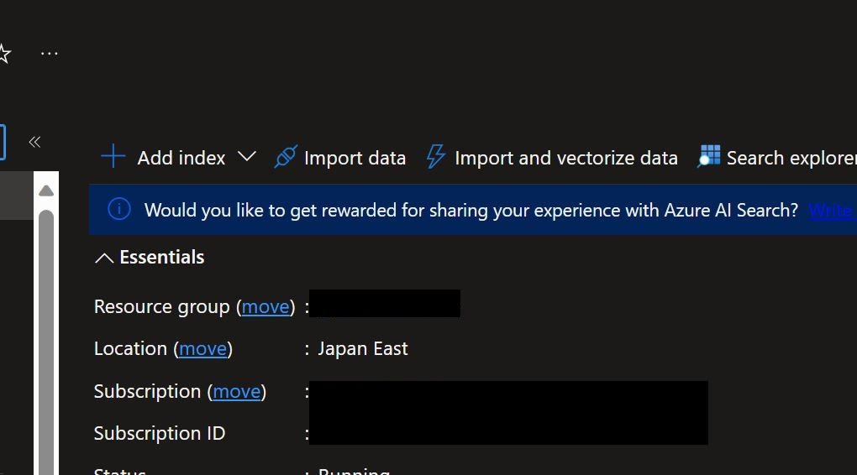Click the plus icon for Add index

tap(113, 156)
